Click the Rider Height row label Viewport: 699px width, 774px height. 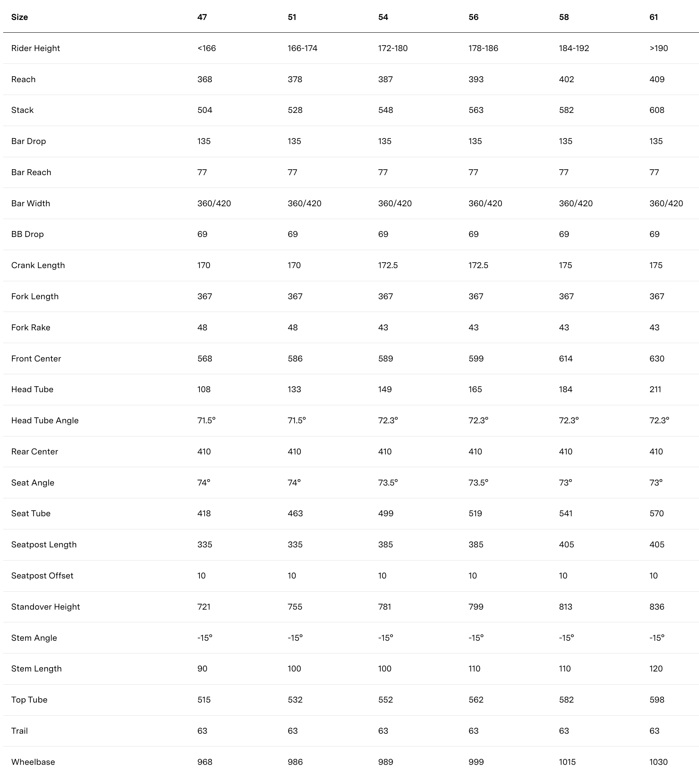pyautogui.click(x=36, y=48)
